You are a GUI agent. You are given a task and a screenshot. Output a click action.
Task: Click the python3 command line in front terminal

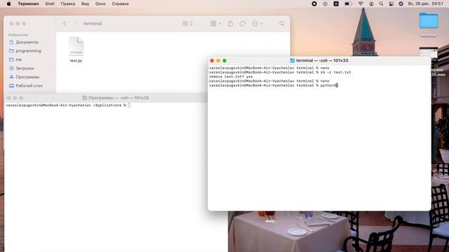coord(274,85)
